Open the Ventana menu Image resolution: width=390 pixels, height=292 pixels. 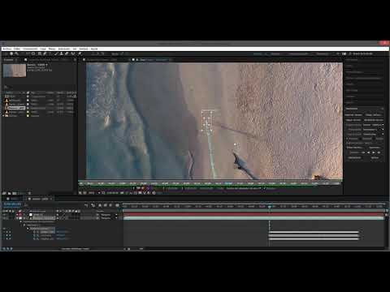[x=83, y=49]
